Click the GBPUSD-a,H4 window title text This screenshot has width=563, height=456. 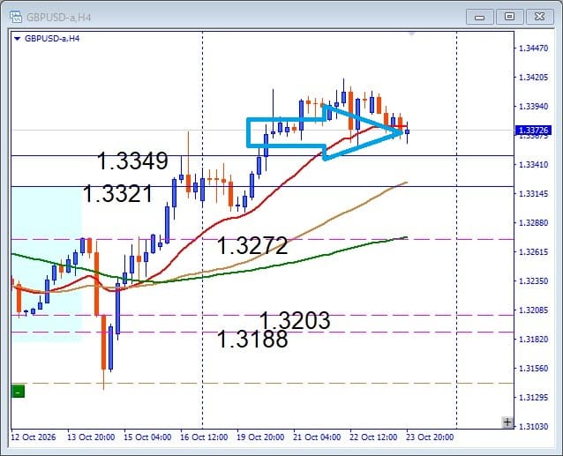coord(59,18)
